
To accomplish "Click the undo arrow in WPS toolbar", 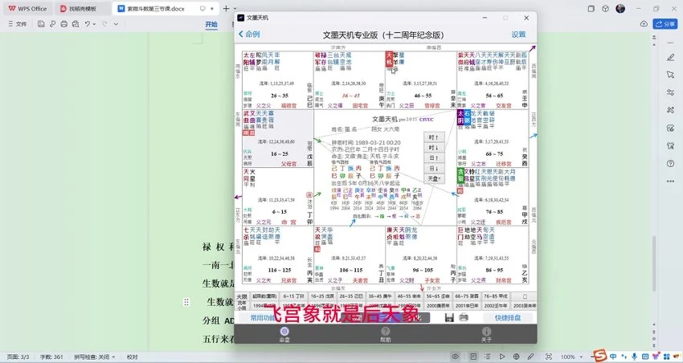I will coord(88,24).
